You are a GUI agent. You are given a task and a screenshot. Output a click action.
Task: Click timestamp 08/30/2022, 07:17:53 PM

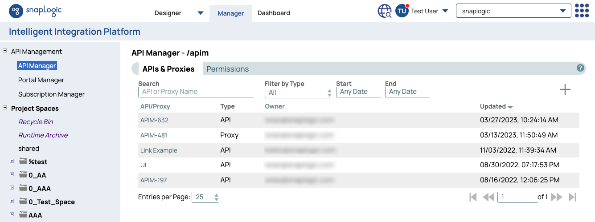pos(519,165)
